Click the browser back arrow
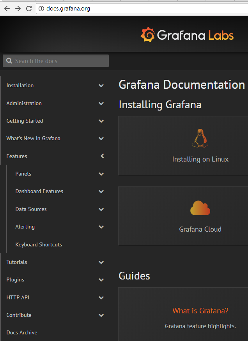The height and width of the screenshot is (341, 248). click(7, 9)
